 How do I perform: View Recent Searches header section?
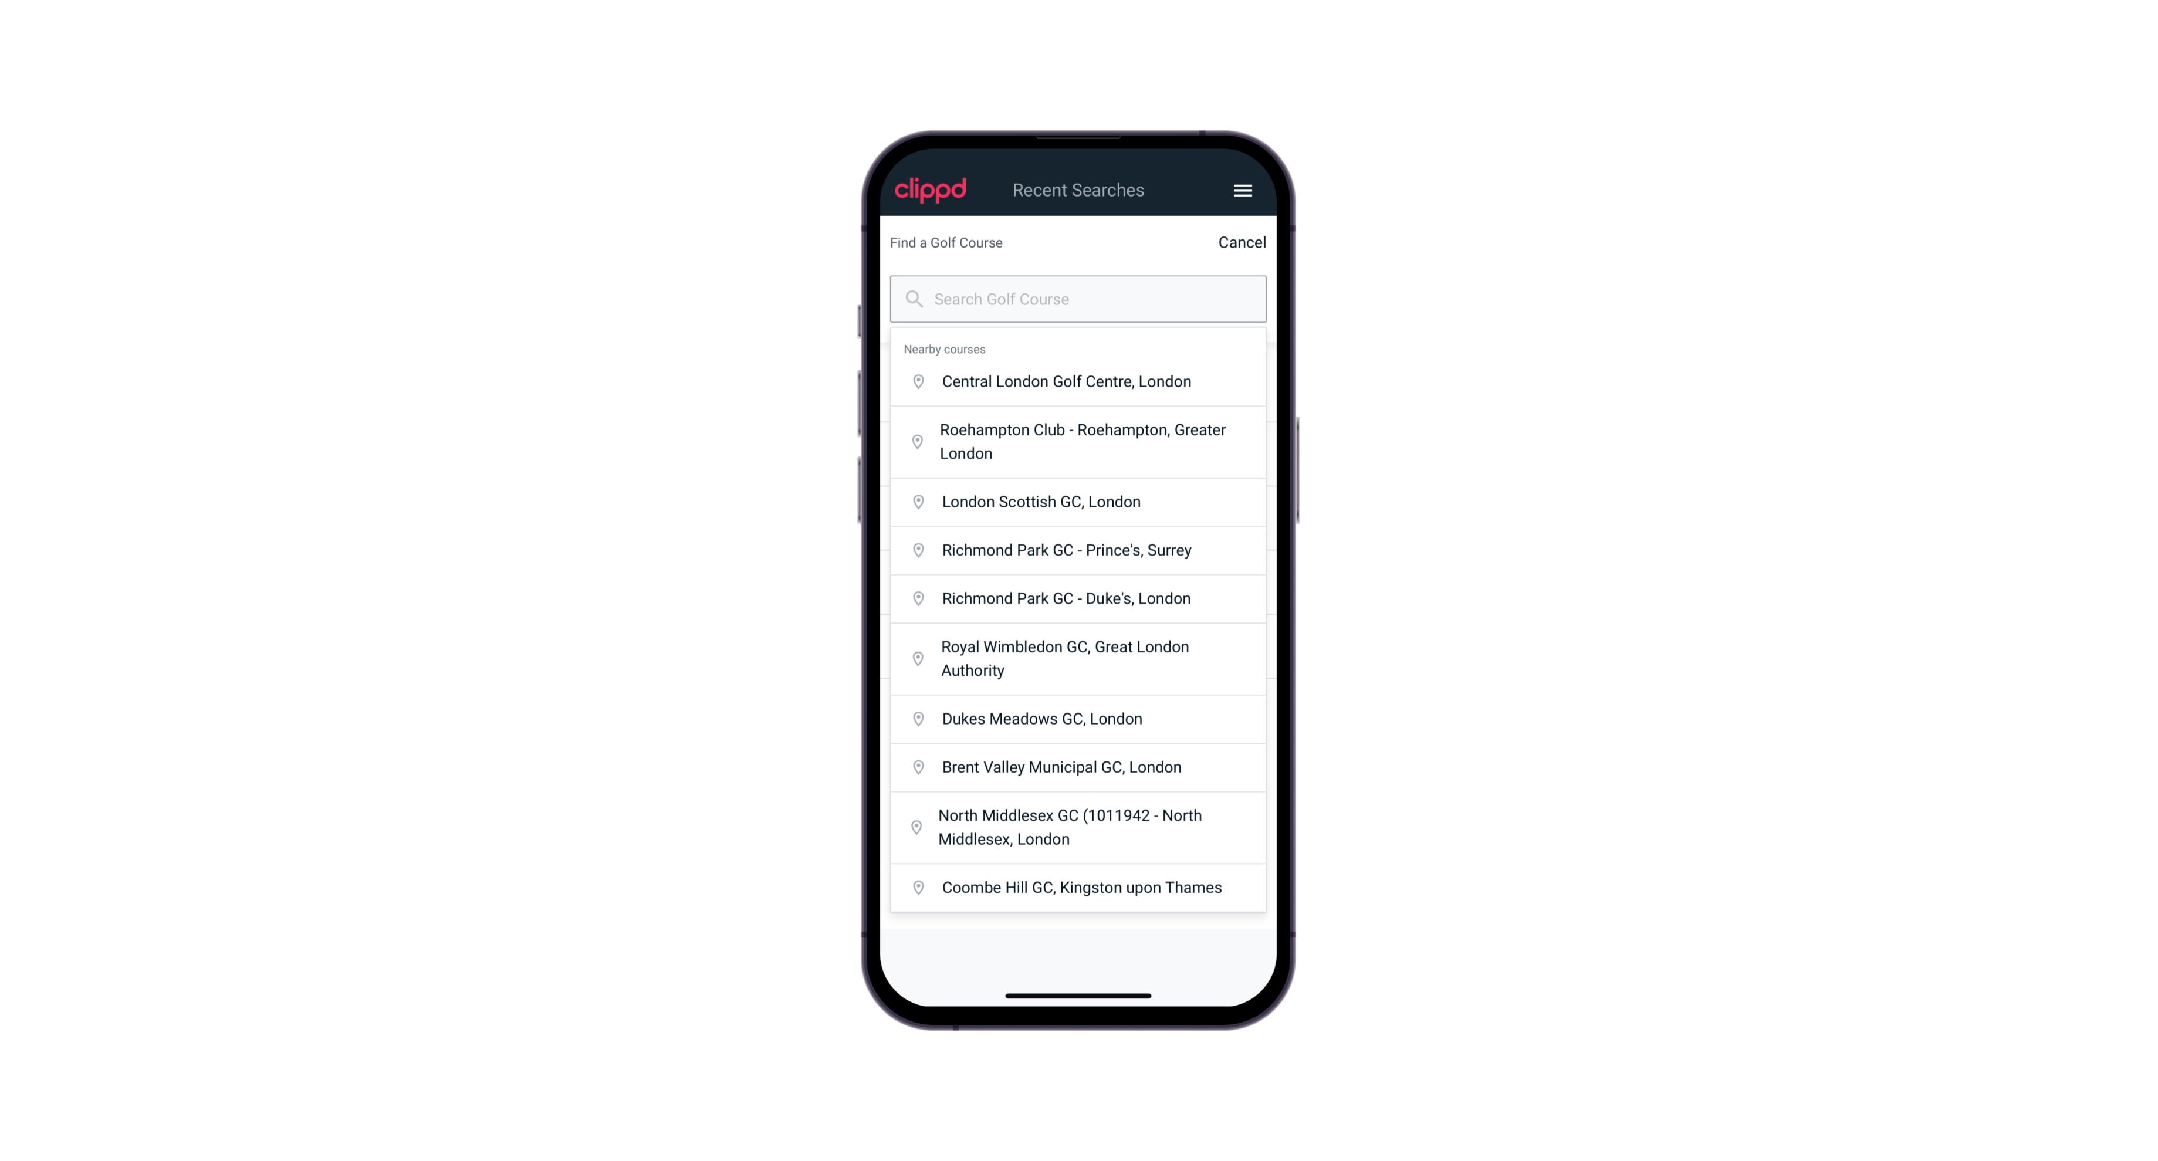(1079, 190)
